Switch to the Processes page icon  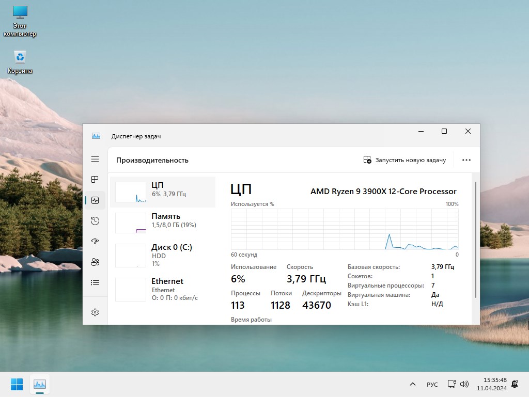click(x=95, y=179)
